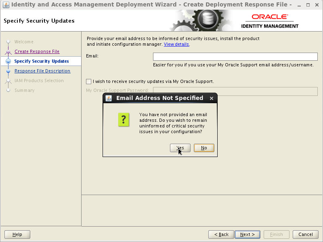Click the Summary step bullet
This screenshot has height=242, width=323.
[x=8, y=90]
